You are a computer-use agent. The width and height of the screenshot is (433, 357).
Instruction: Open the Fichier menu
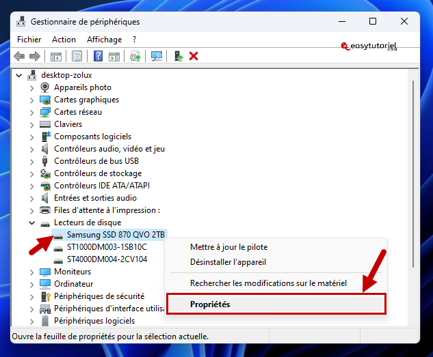(x=29, y=40)
